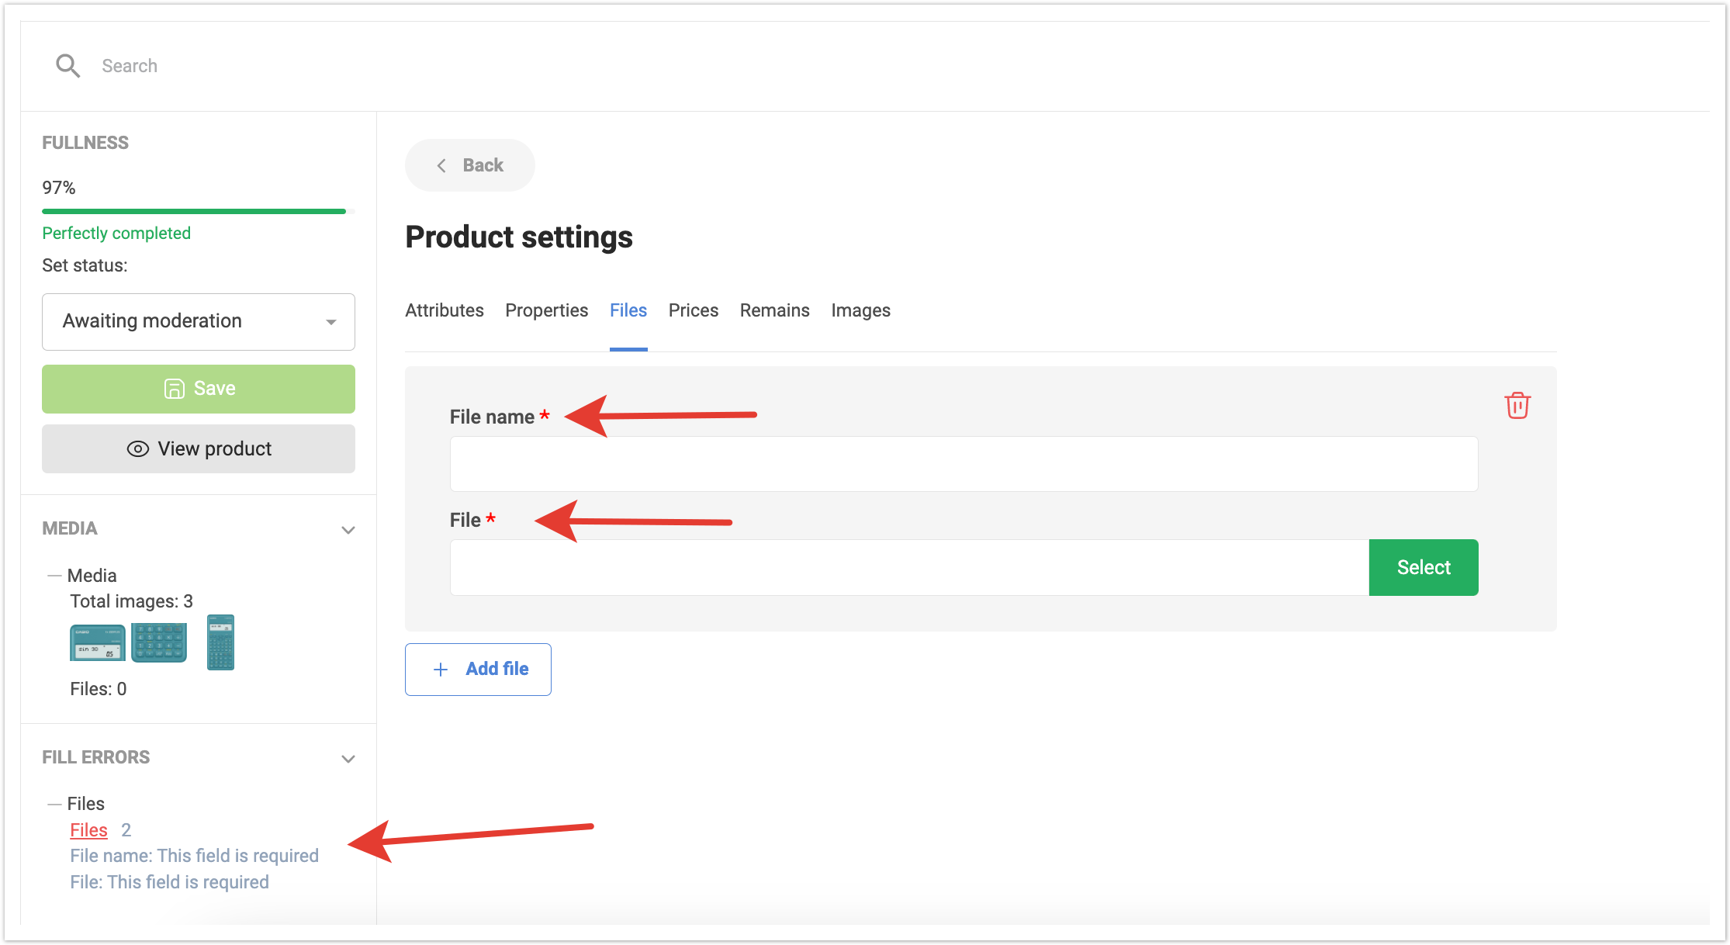Click the eye icon on View product

click(x=137, y=449)
